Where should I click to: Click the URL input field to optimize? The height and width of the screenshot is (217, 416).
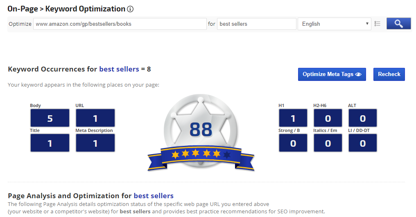[x=120, y=24]
